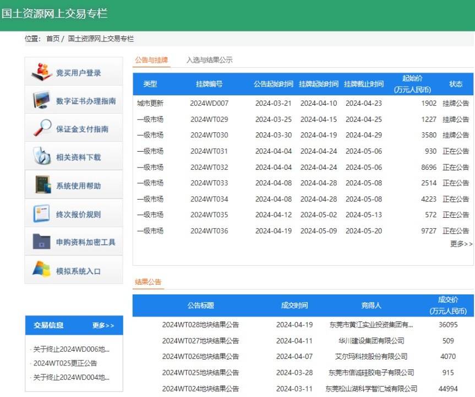Select the 公告与挂牌 tab
The height and width of the screenshot is (397, 475).
point(151,60)
